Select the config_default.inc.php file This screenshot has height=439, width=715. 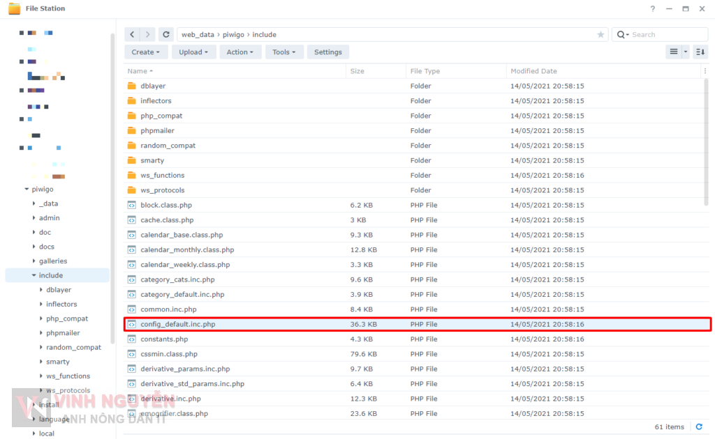pos(177,324)
